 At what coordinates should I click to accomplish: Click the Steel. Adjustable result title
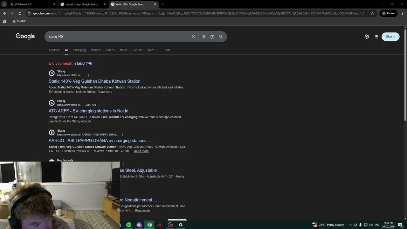[138, 170]
